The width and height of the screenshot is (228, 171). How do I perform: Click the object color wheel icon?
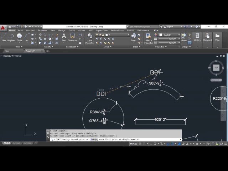[x=156, y=35]
